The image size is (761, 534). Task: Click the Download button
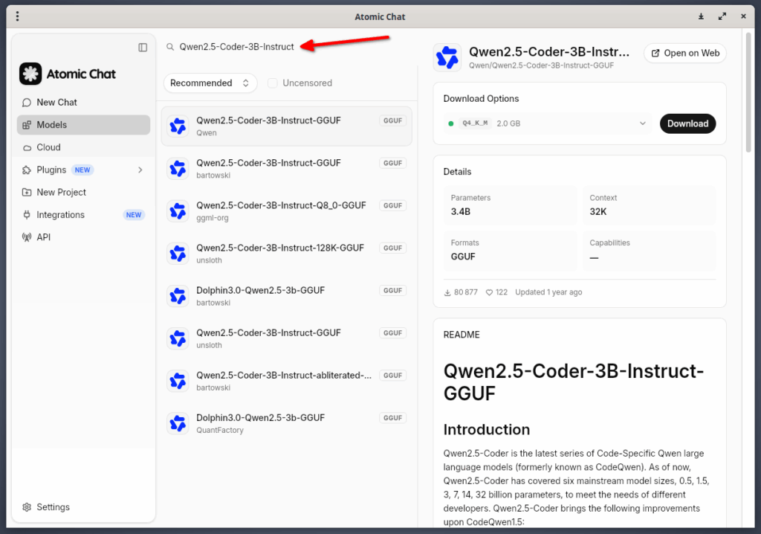click(687, 123)
